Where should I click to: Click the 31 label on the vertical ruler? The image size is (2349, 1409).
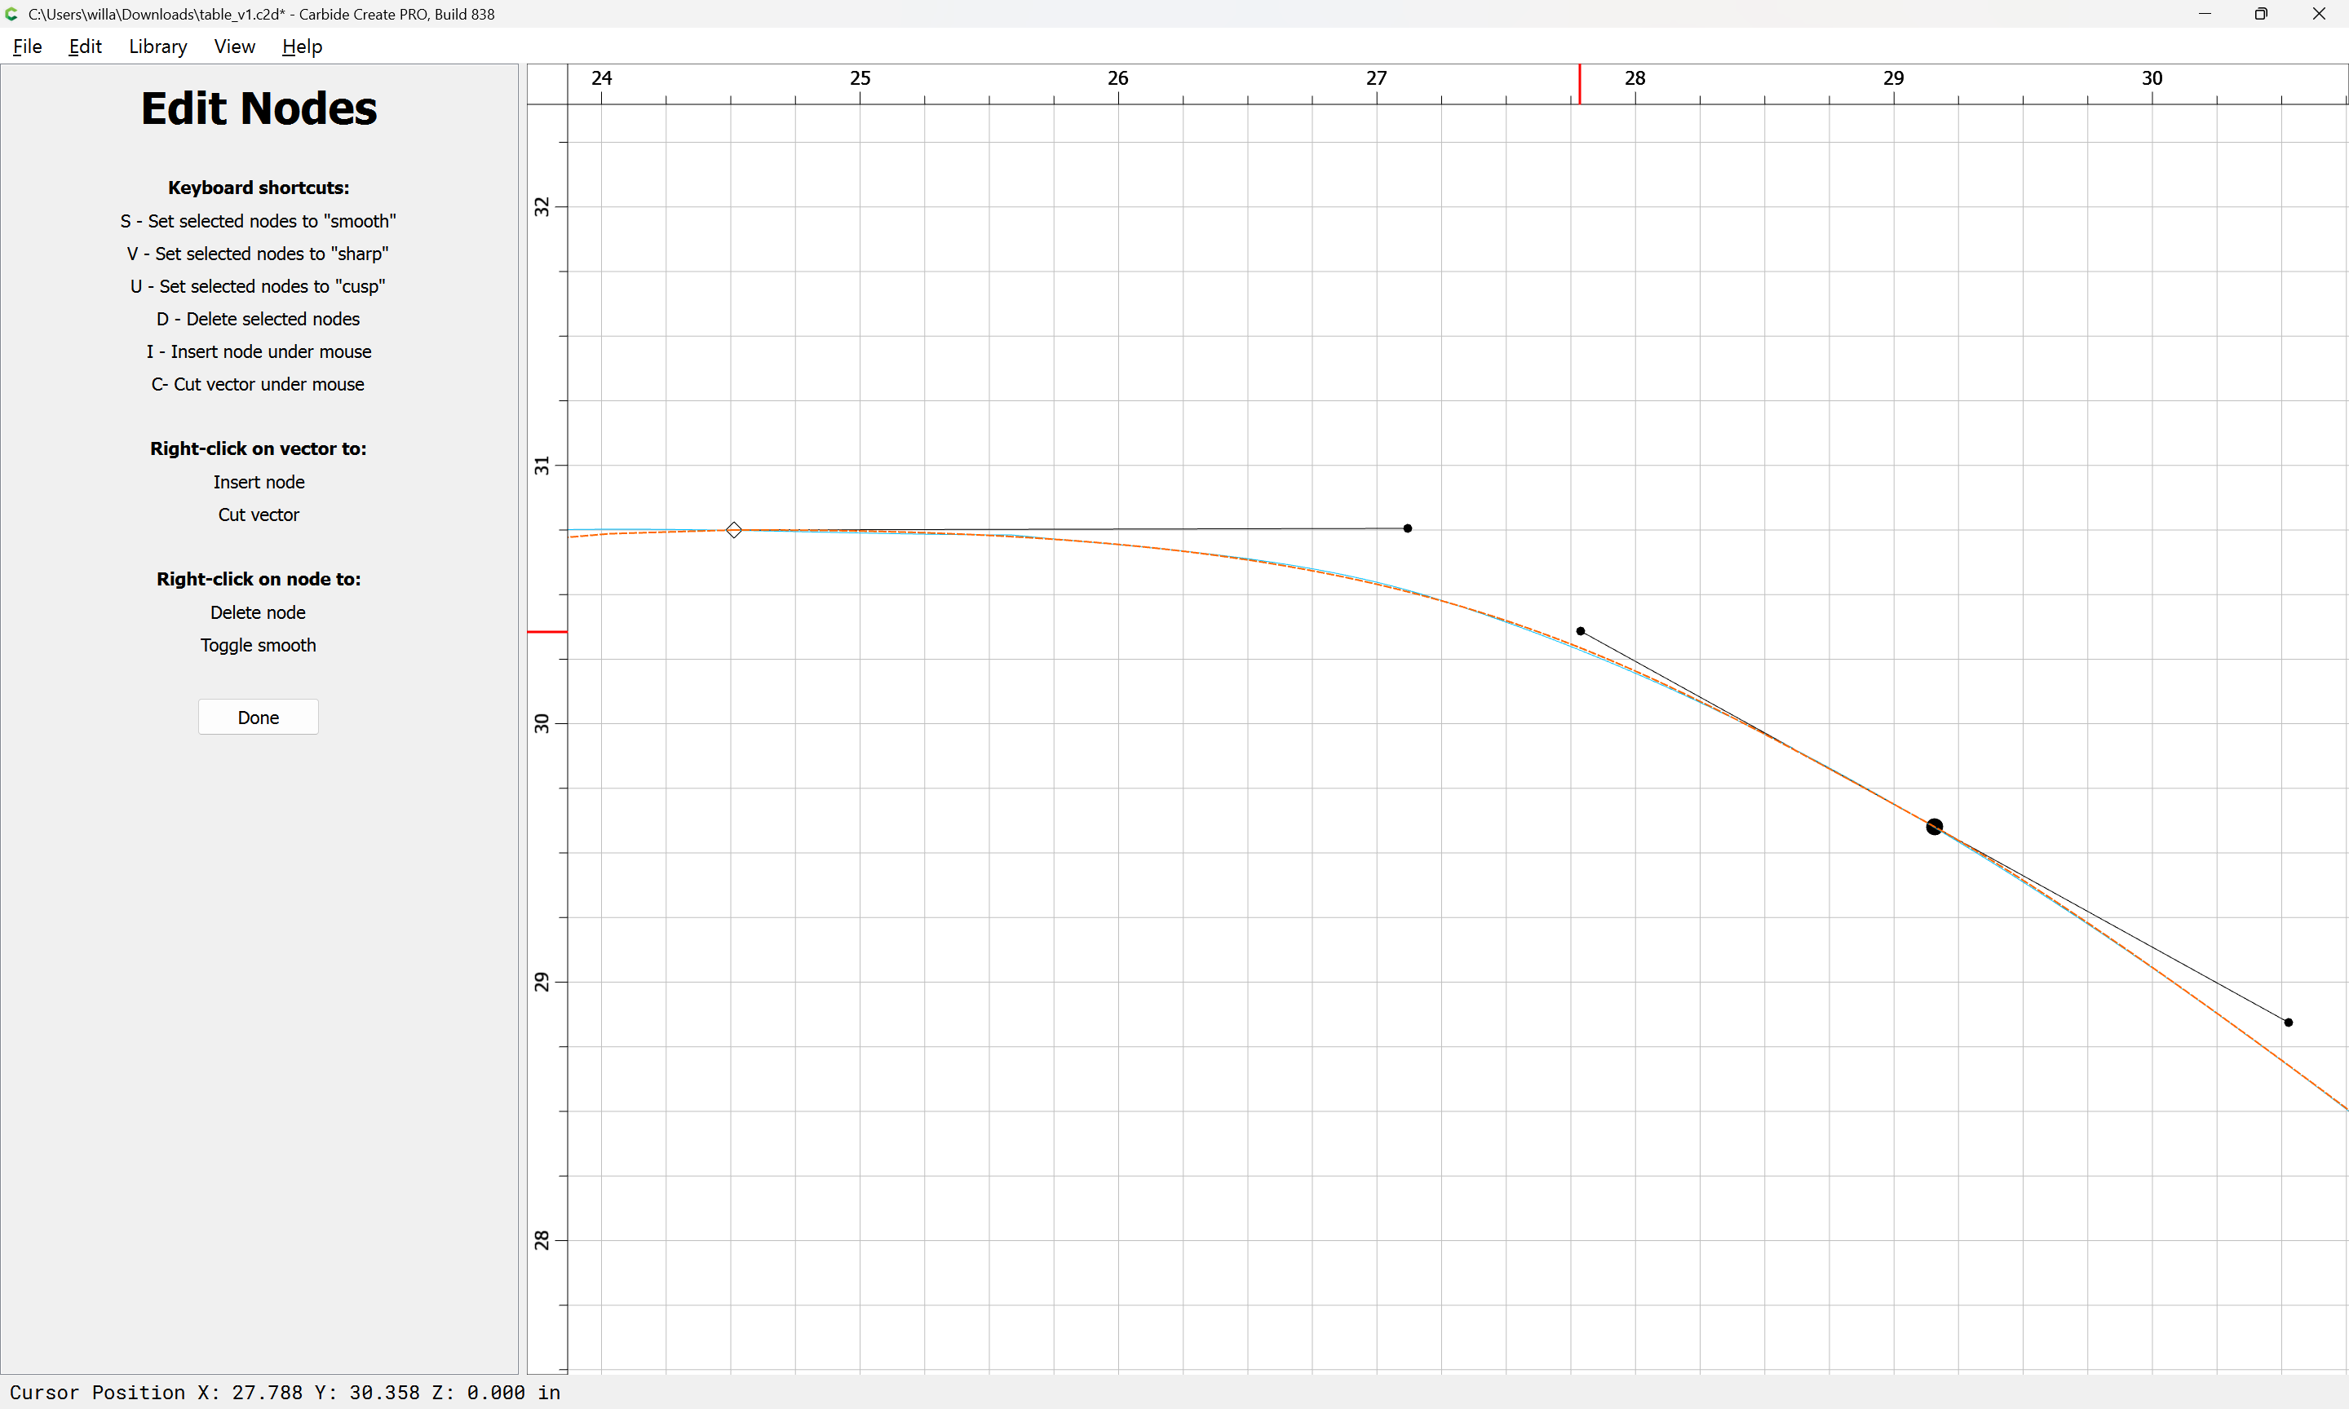542,466
